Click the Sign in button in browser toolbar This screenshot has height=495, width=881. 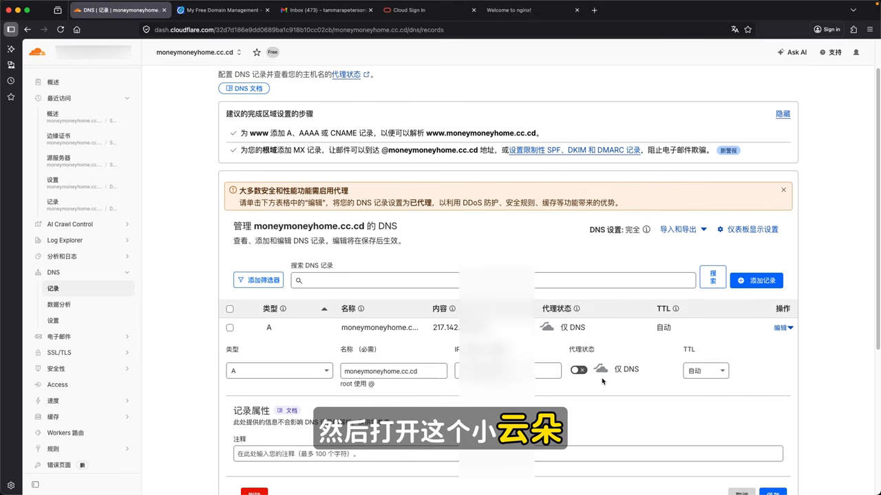[827, 30]
